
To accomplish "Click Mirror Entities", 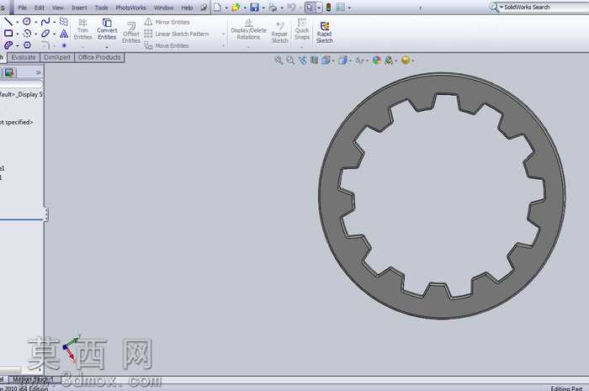I will click(x=167, y=22).
